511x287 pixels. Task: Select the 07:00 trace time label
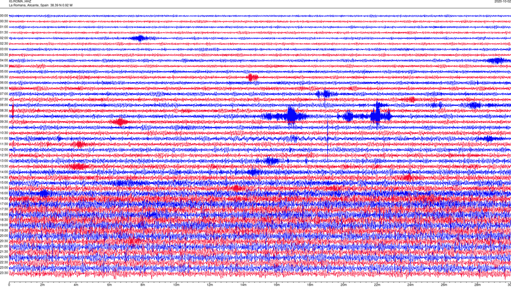(4, 94)
